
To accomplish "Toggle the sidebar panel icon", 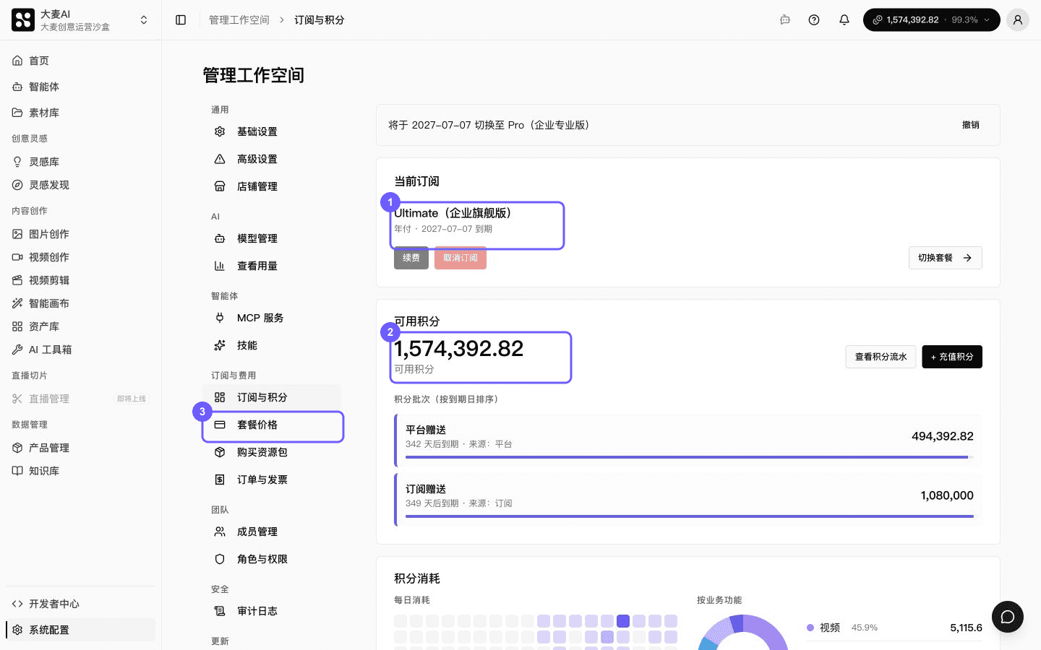I will (181, 20).
